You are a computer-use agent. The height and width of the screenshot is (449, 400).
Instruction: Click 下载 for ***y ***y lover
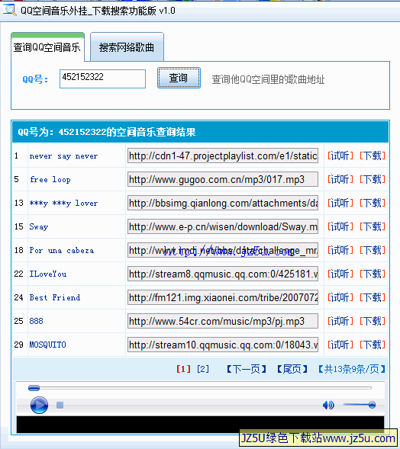[x=373, y=203]
